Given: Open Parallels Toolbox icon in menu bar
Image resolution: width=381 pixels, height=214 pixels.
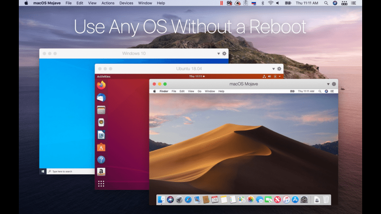Looking at the screenshot, I should click(x=229, y=3).
